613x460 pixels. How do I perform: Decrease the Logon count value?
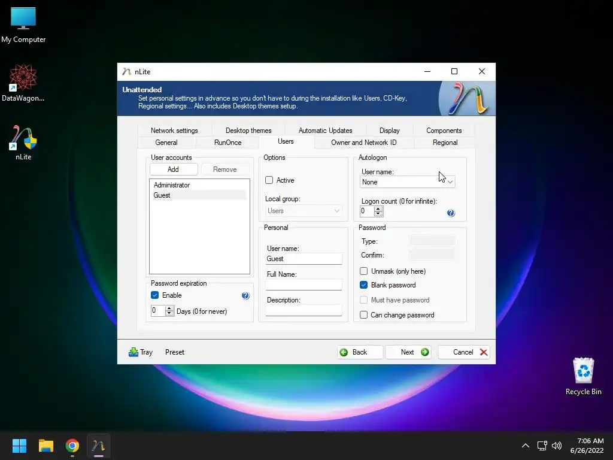coord(378,214)
